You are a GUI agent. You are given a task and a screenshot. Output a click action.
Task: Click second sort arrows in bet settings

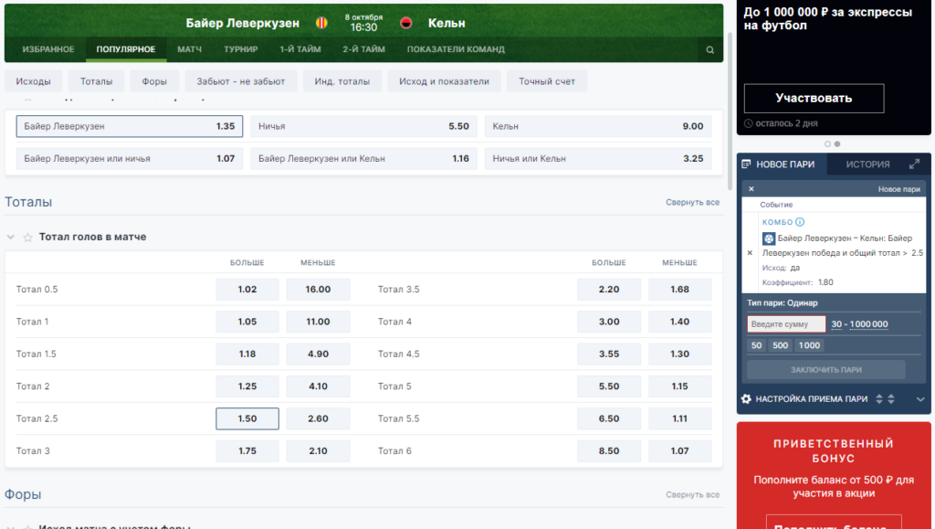tap(891, 399)
